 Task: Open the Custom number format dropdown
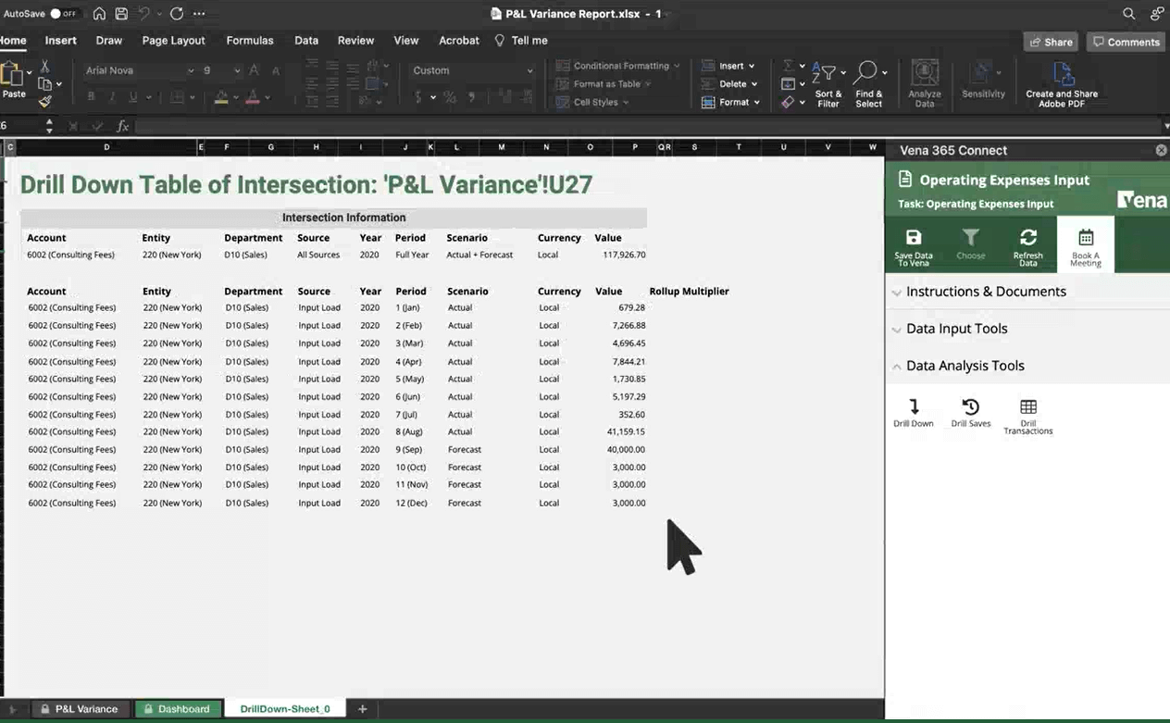click(528, 70)
